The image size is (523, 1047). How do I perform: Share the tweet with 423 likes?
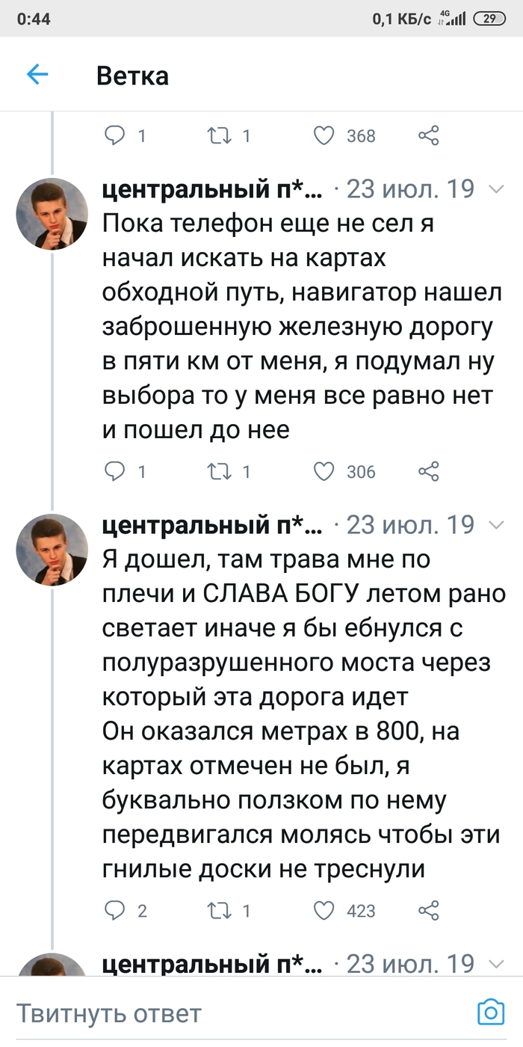(x=428, y=910)
